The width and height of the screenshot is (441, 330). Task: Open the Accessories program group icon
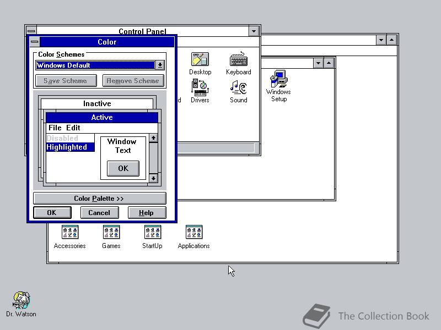pos(70,237)
